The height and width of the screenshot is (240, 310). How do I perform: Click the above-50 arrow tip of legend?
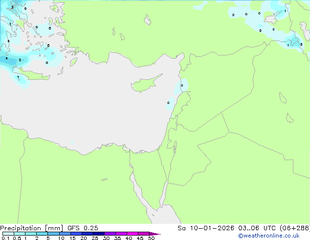(x=155, y=234)
